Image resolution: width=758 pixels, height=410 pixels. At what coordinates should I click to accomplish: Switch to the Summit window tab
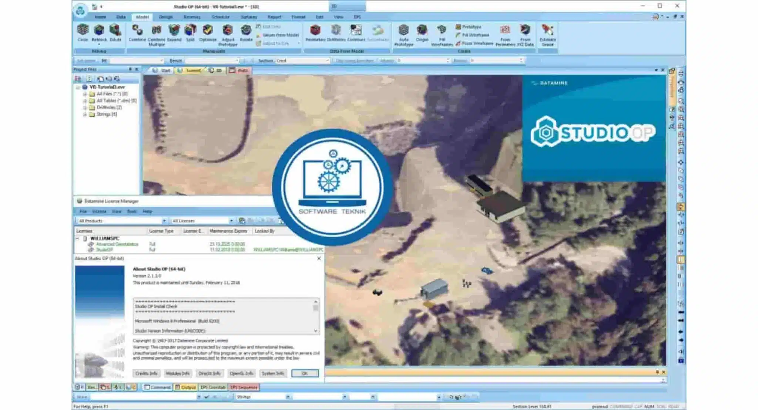189,70
